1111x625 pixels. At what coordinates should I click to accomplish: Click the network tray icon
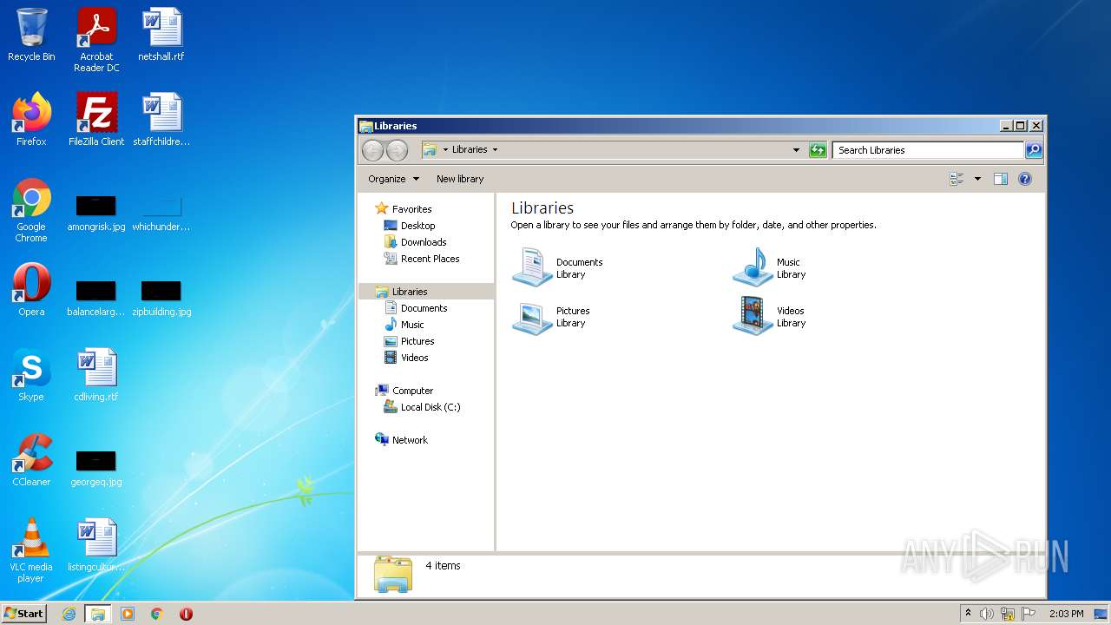click(x=1008, y=614)
